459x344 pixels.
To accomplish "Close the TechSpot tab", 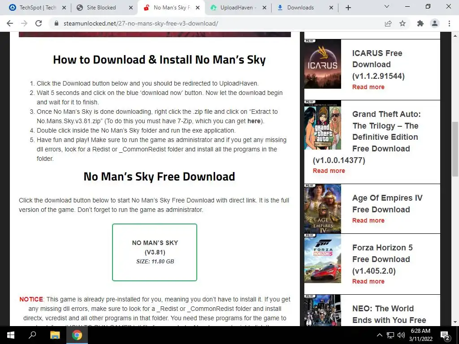I will coord(64,8).
